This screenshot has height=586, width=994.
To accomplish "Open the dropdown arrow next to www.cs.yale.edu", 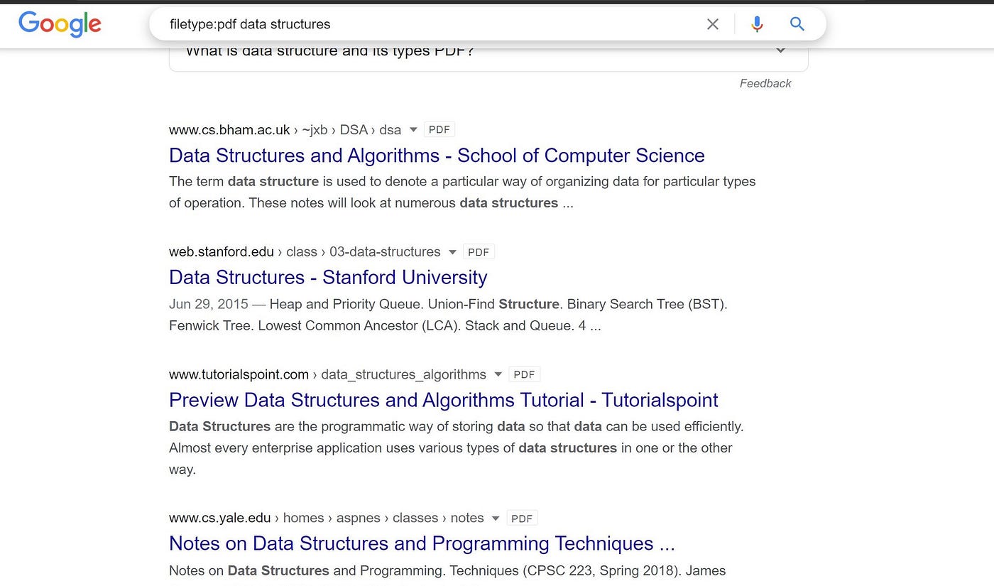I will [x=496, y=519].
